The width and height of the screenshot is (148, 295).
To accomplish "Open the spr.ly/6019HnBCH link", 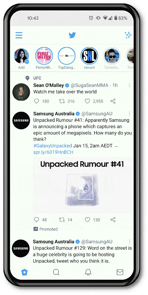I will (x=53, y=152).
